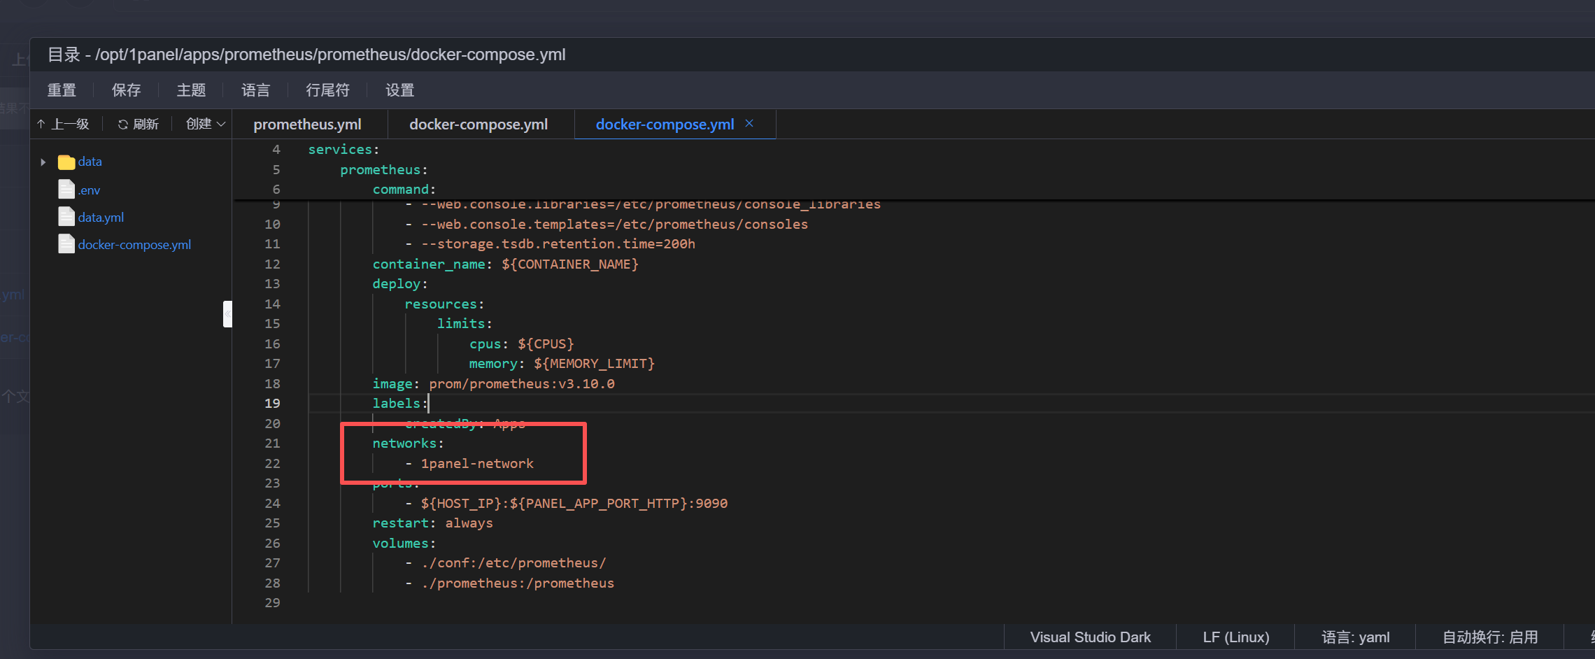Click the docker-compose.yml file icon in tree

pos(66,244)
